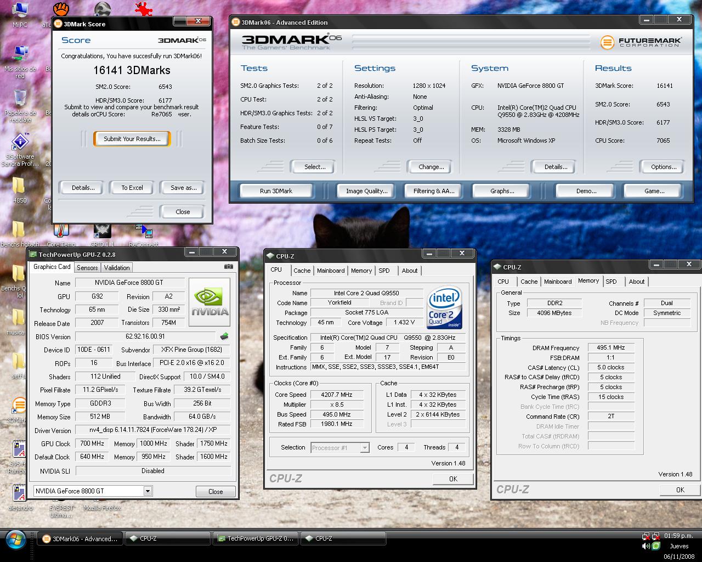
Task: Click the DRAM Frequency value 495.1 MHz
Action: [611, 348]
